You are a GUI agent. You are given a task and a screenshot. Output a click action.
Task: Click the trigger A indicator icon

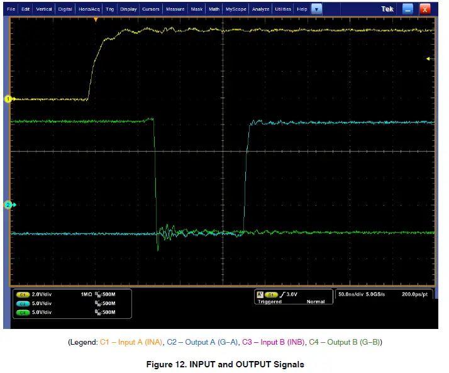[259, 294]
